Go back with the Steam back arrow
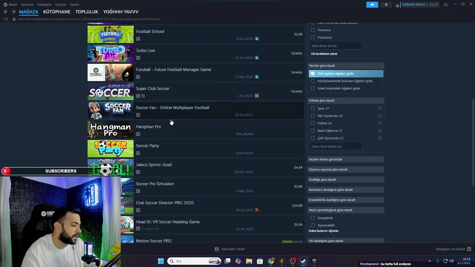Viewport: 475px width, 267px height. (x=6, y=12)
